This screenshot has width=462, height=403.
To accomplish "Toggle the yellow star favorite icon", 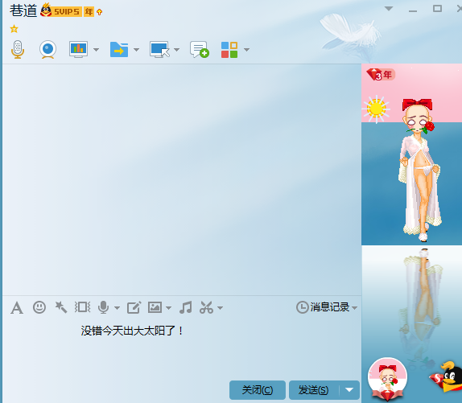I will click(x=14, y=29).
